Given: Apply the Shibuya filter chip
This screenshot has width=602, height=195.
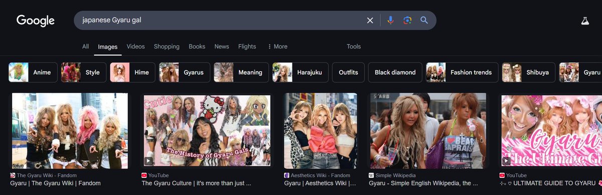Looking at the screenshot, I should point(528,72).
